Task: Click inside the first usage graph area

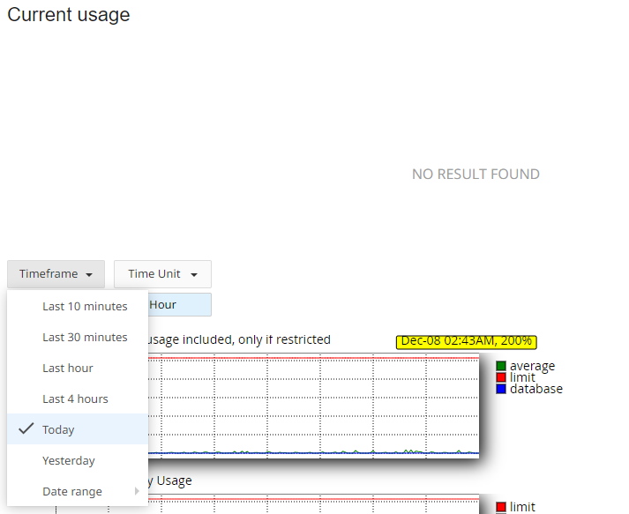Action: [x=318, y=406]
